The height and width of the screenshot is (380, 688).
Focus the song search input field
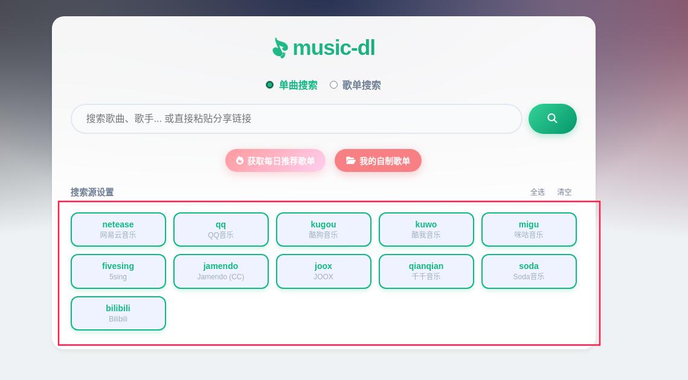point(296,119)
